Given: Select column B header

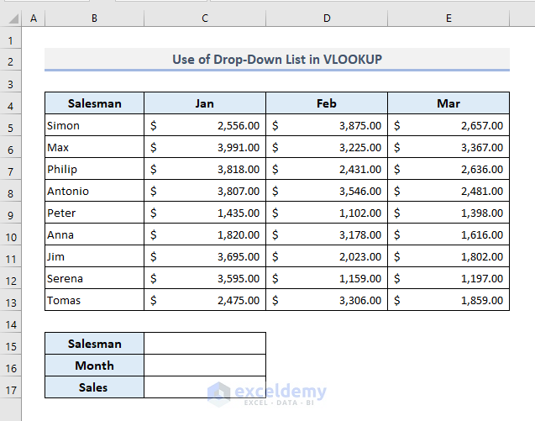Looking at the screenshot, I should [x=95, y=18].
